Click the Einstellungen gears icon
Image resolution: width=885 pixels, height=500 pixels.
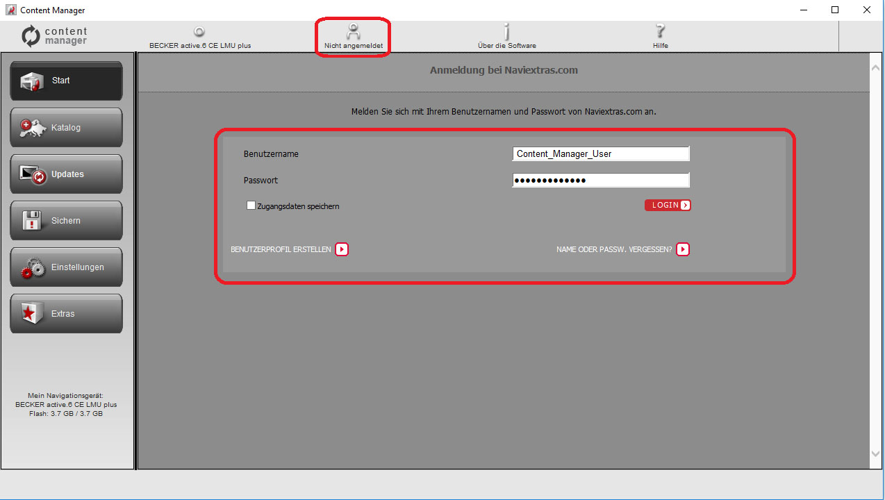pyautogui.click(x=33, y=267)
